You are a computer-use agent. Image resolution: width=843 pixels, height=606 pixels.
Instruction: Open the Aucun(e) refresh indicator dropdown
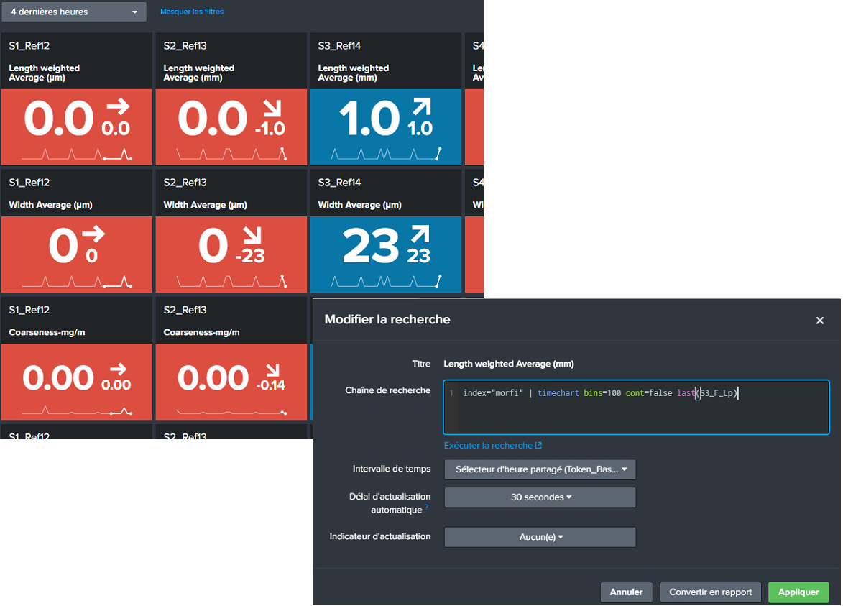pyautogui.click(x=540, y=537)
